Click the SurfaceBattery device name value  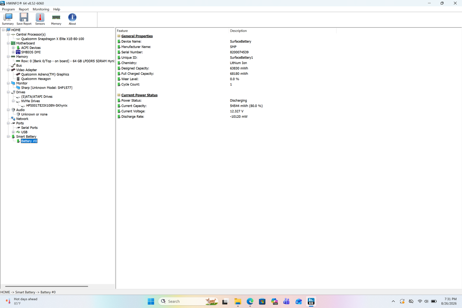click(x=241, y=42)
